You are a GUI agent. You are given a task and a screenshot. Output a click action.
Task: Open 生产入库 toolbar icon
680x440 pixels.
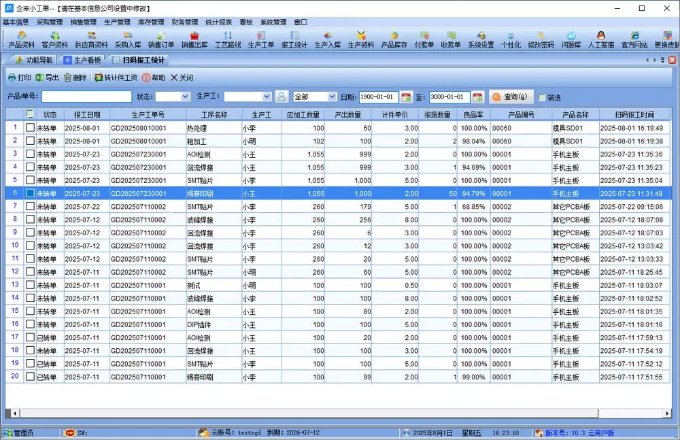pyautogui.click(x=328, y=39)
